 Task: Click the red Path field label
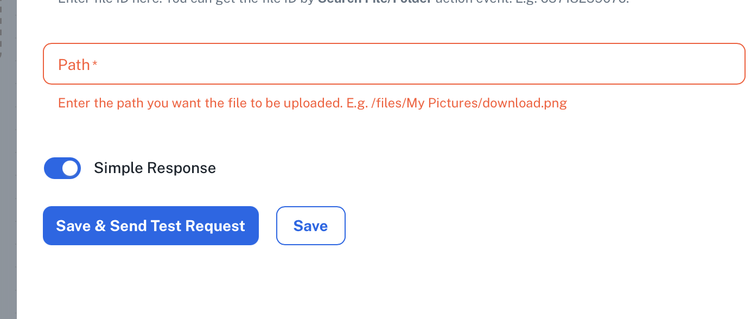click(x=74, y=65)
